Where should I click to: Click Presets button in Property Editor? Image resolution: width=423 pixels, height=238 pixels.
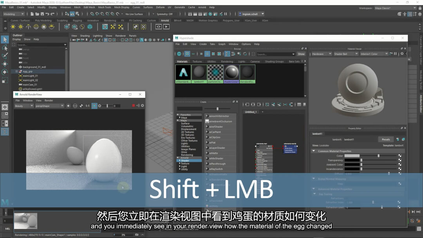coord(386,139)
